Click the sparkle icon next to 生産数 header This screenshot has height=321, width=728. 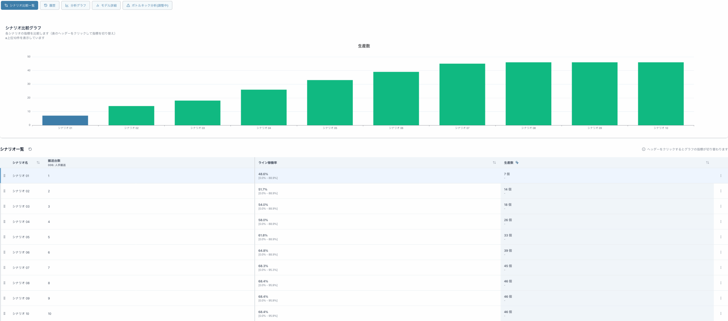(517, 162)
